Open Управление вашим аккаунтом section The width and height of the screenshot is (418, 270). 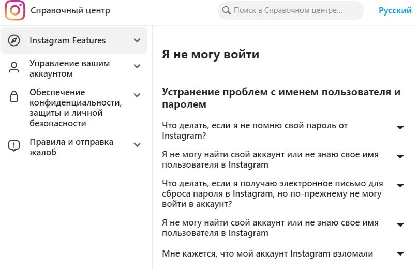coord(69,68)
